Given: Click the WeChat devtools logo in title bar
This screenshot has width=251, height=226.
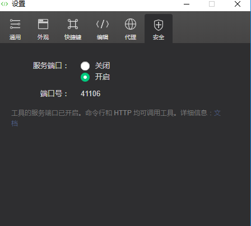Looking at the screenshot, I should (4, 4).
